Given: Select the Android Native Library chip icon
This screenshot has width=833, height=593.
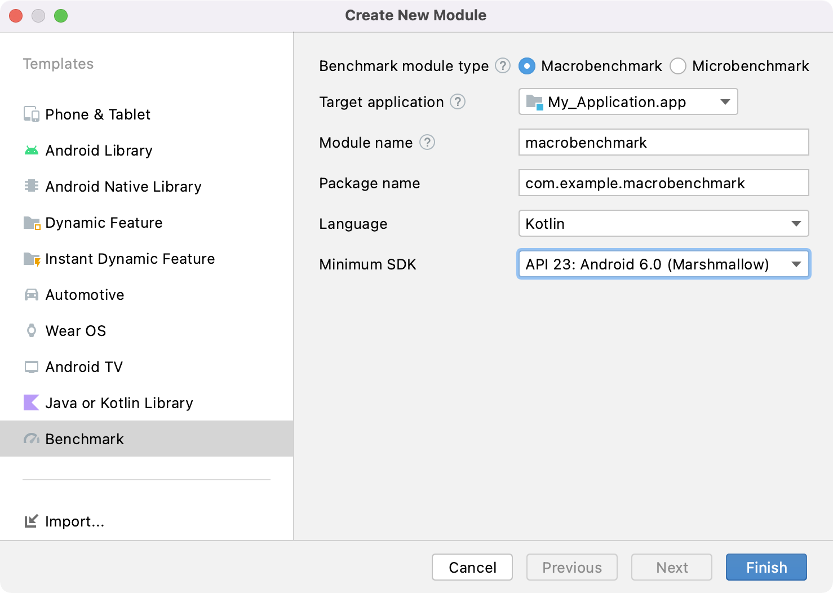Looking at the screenshot, I should pyautogui.click(x=31, y=186).
